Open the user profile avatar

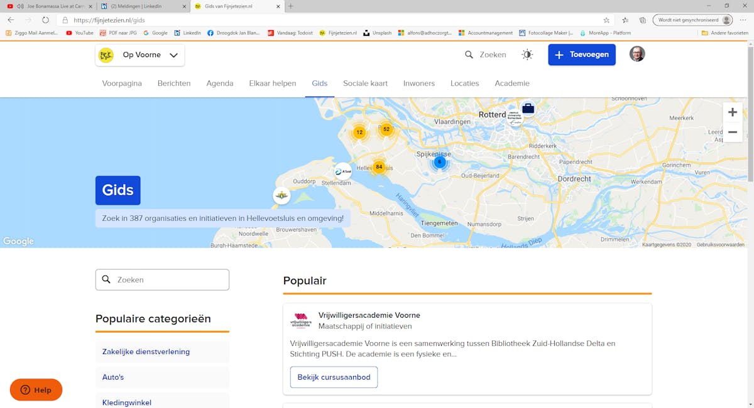pos(637,54)
